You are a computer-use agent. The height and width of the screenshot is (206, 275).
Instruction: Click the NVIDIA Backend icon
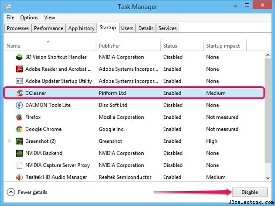(x=19, y=153)
